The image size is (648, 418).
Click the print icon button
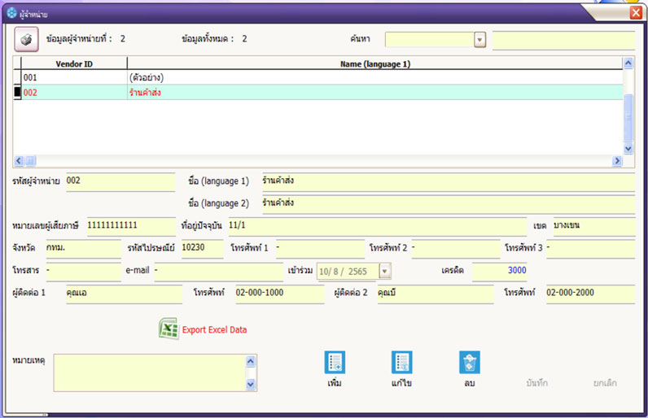pyautogui.click(x=27, y=39)
